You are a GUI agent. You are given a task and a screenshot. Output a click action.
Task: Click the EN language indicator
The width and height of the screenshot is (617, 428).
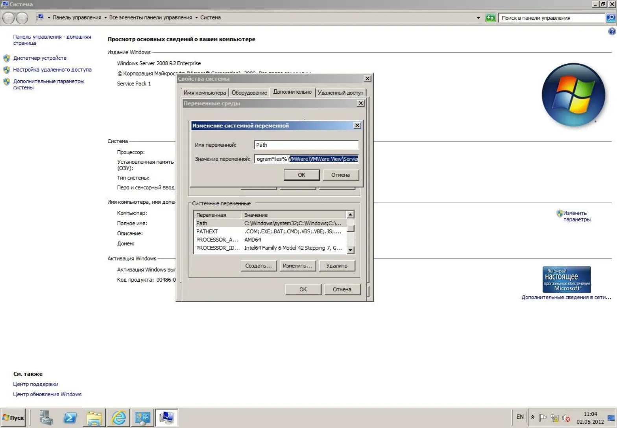pyautogui.click(x=520, y=417)
